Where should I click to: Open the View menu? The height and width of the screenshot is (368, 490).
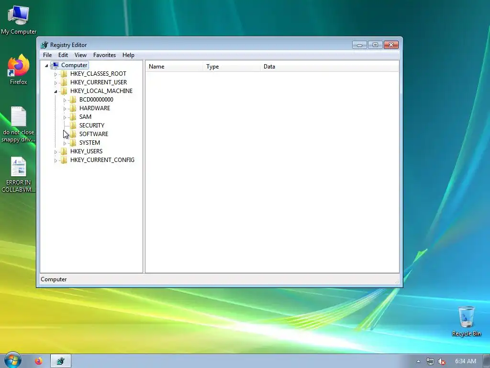[x=80, y=55]
